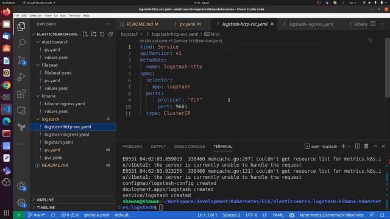Screen dimensions: 390x219
Task: Maximize the panel with up chevron
Action: [375, 146]
